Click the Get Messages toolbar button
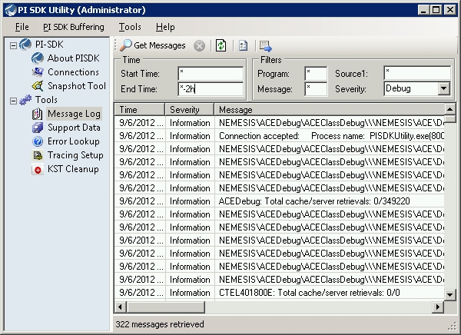This screenshot has width=461, height=335. (152, 46)
